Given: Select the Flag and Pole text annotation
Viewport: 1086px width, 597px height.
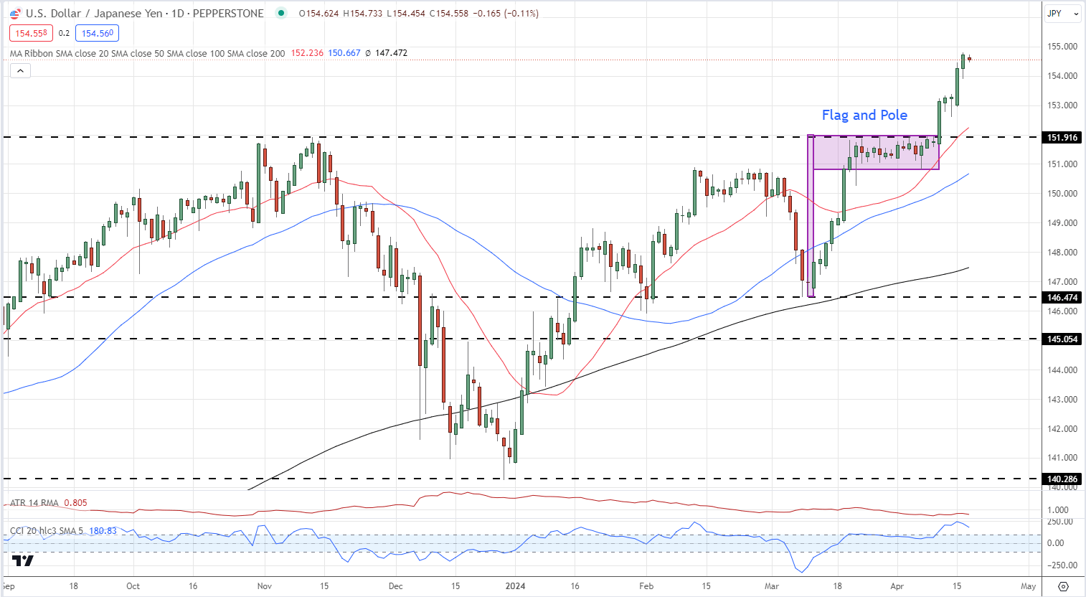Looking at the screenshot, I should (864, 115).
